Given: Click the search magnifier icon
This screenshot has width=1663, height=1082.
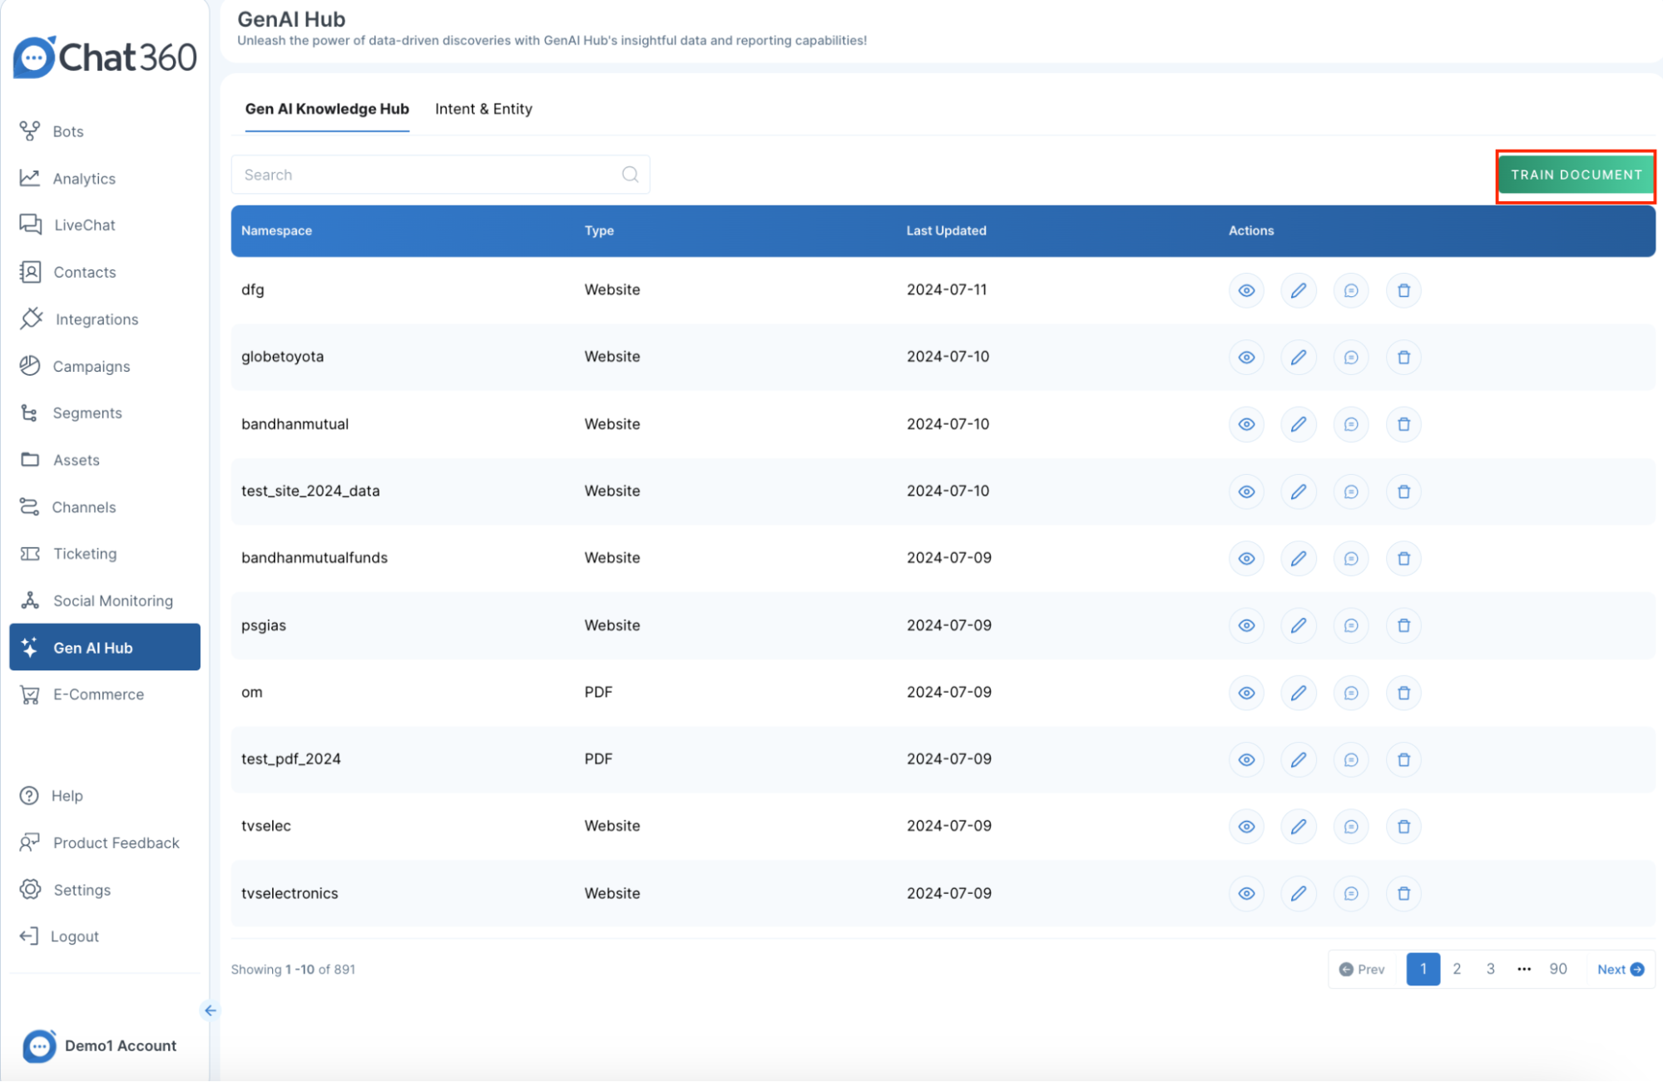Looking at the screenshot, I should coord(630,175).
